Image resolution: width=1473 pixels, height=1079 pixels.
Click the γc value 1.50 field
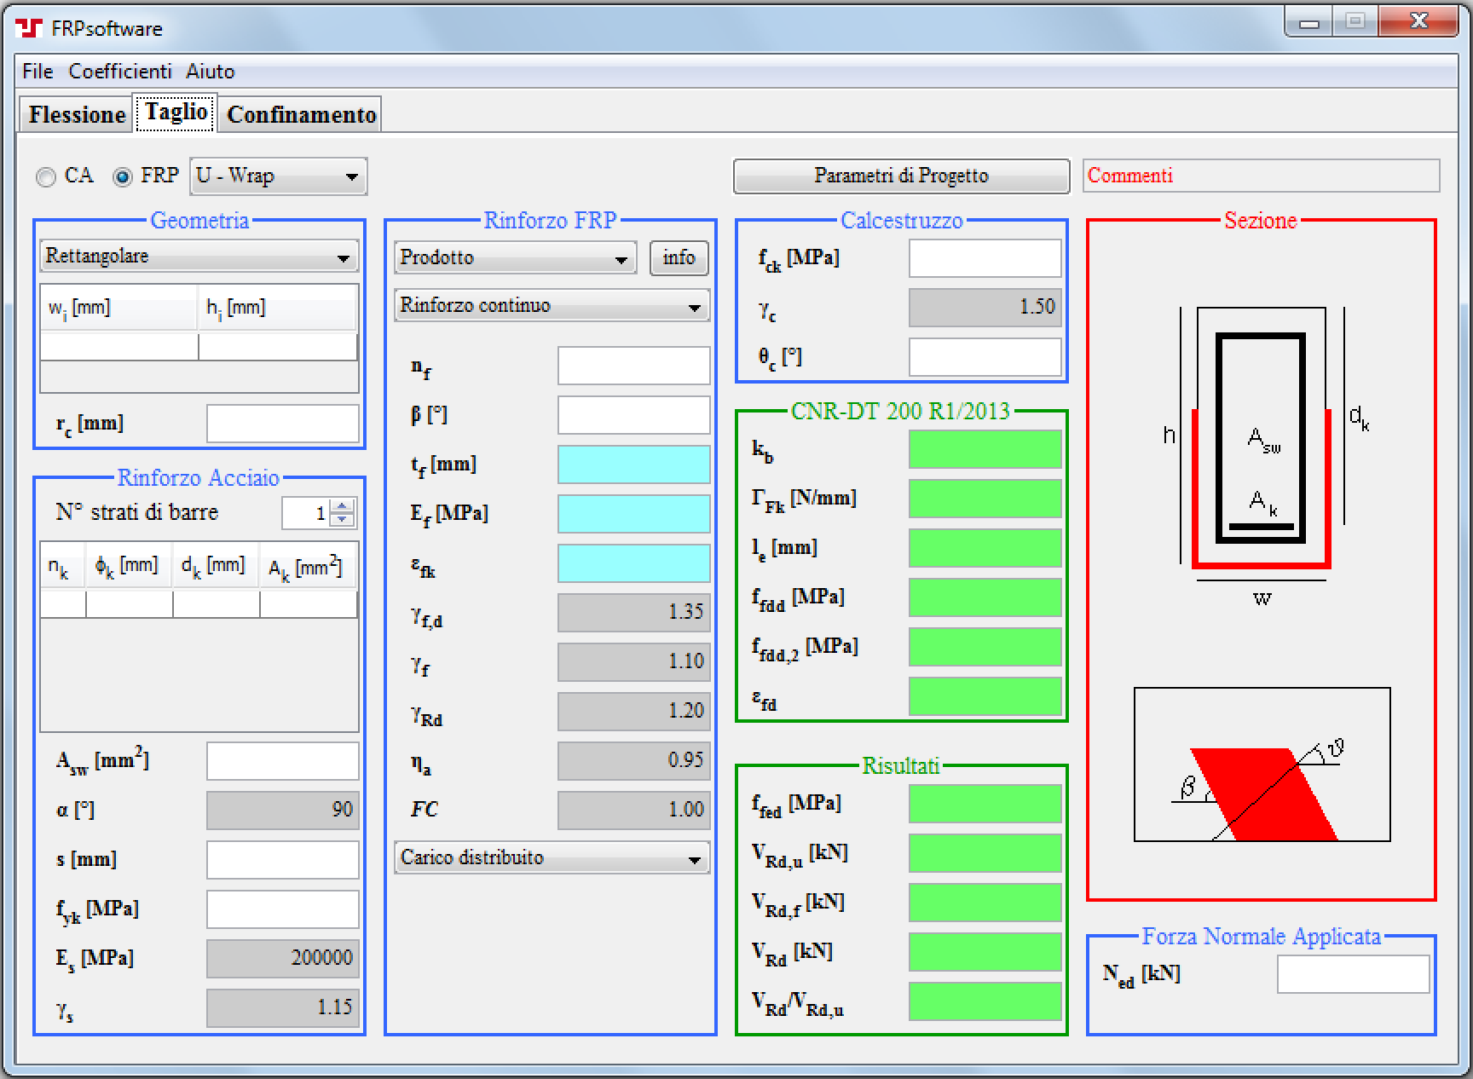click(985, 308)
